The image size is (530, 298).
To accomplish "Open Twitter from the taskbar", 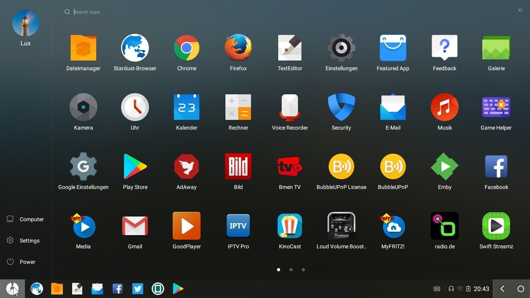I will (138, 289).
